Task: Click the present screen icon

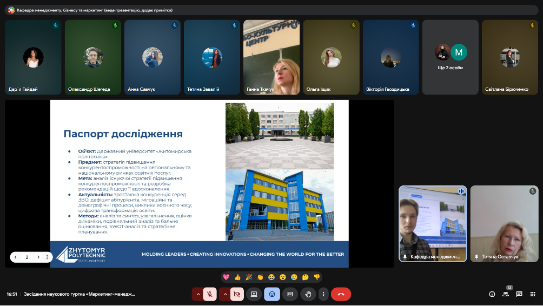Action: point(254,294)
